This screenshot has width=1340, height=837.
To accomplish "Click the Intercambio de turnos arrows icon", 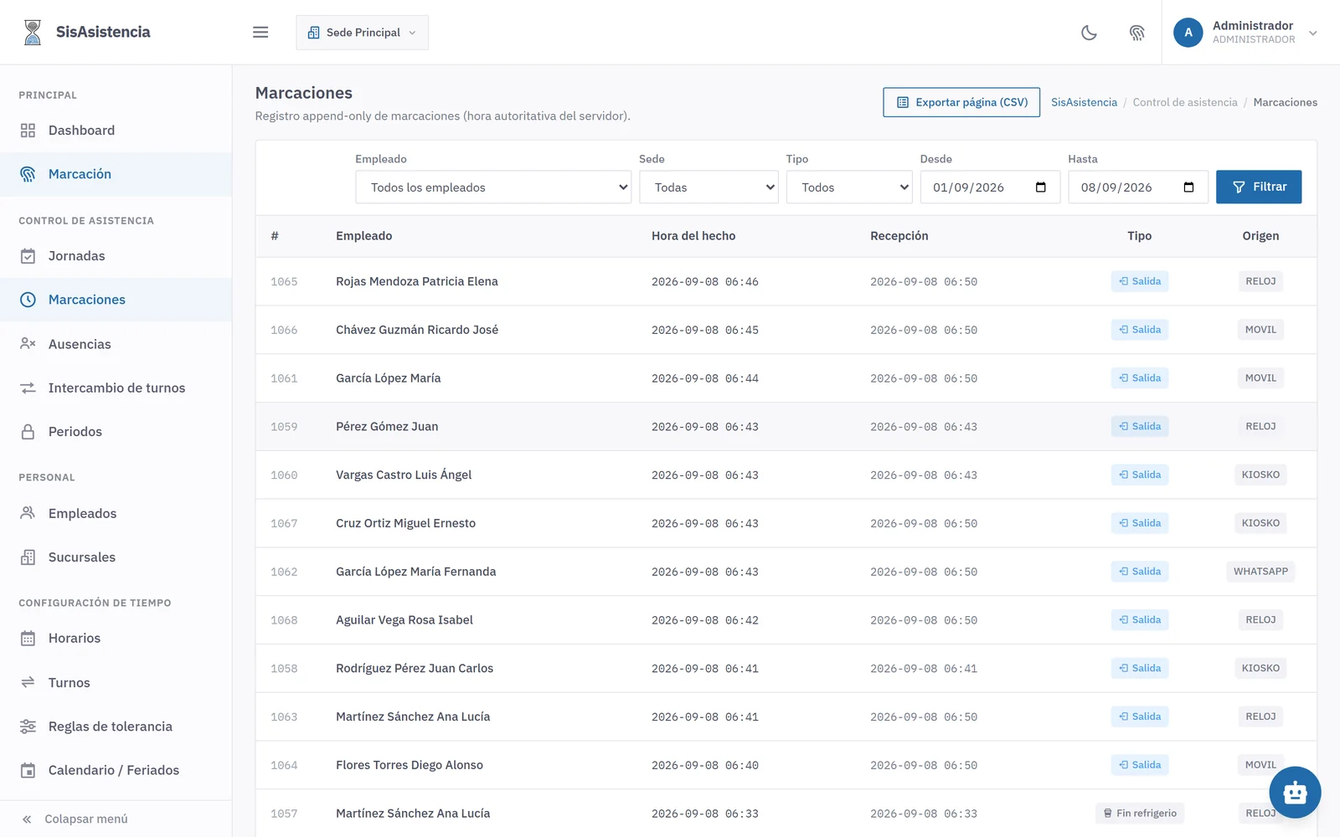I will pos(28,388).
